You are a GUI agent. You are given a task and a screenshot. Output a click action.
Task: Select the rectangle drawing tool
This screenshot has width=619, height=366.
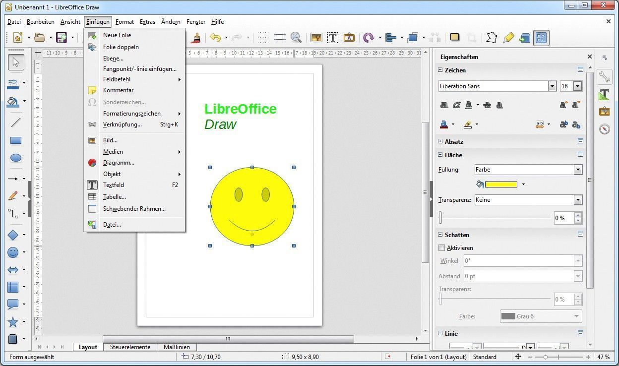tap(16, 141)
